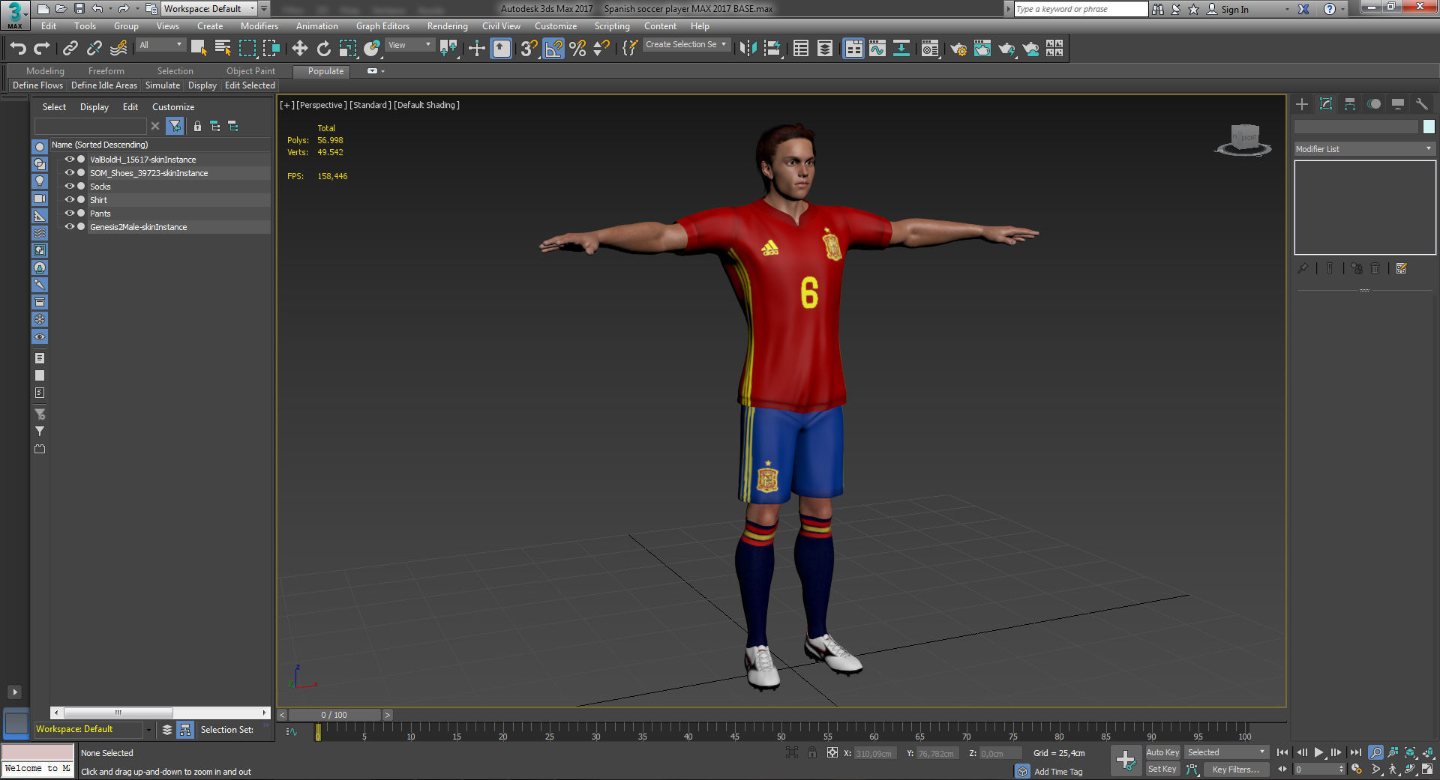This screenshot has height=780, width=1440.
Task: Open Manage Layers stack icon
Action: [825, 49]
